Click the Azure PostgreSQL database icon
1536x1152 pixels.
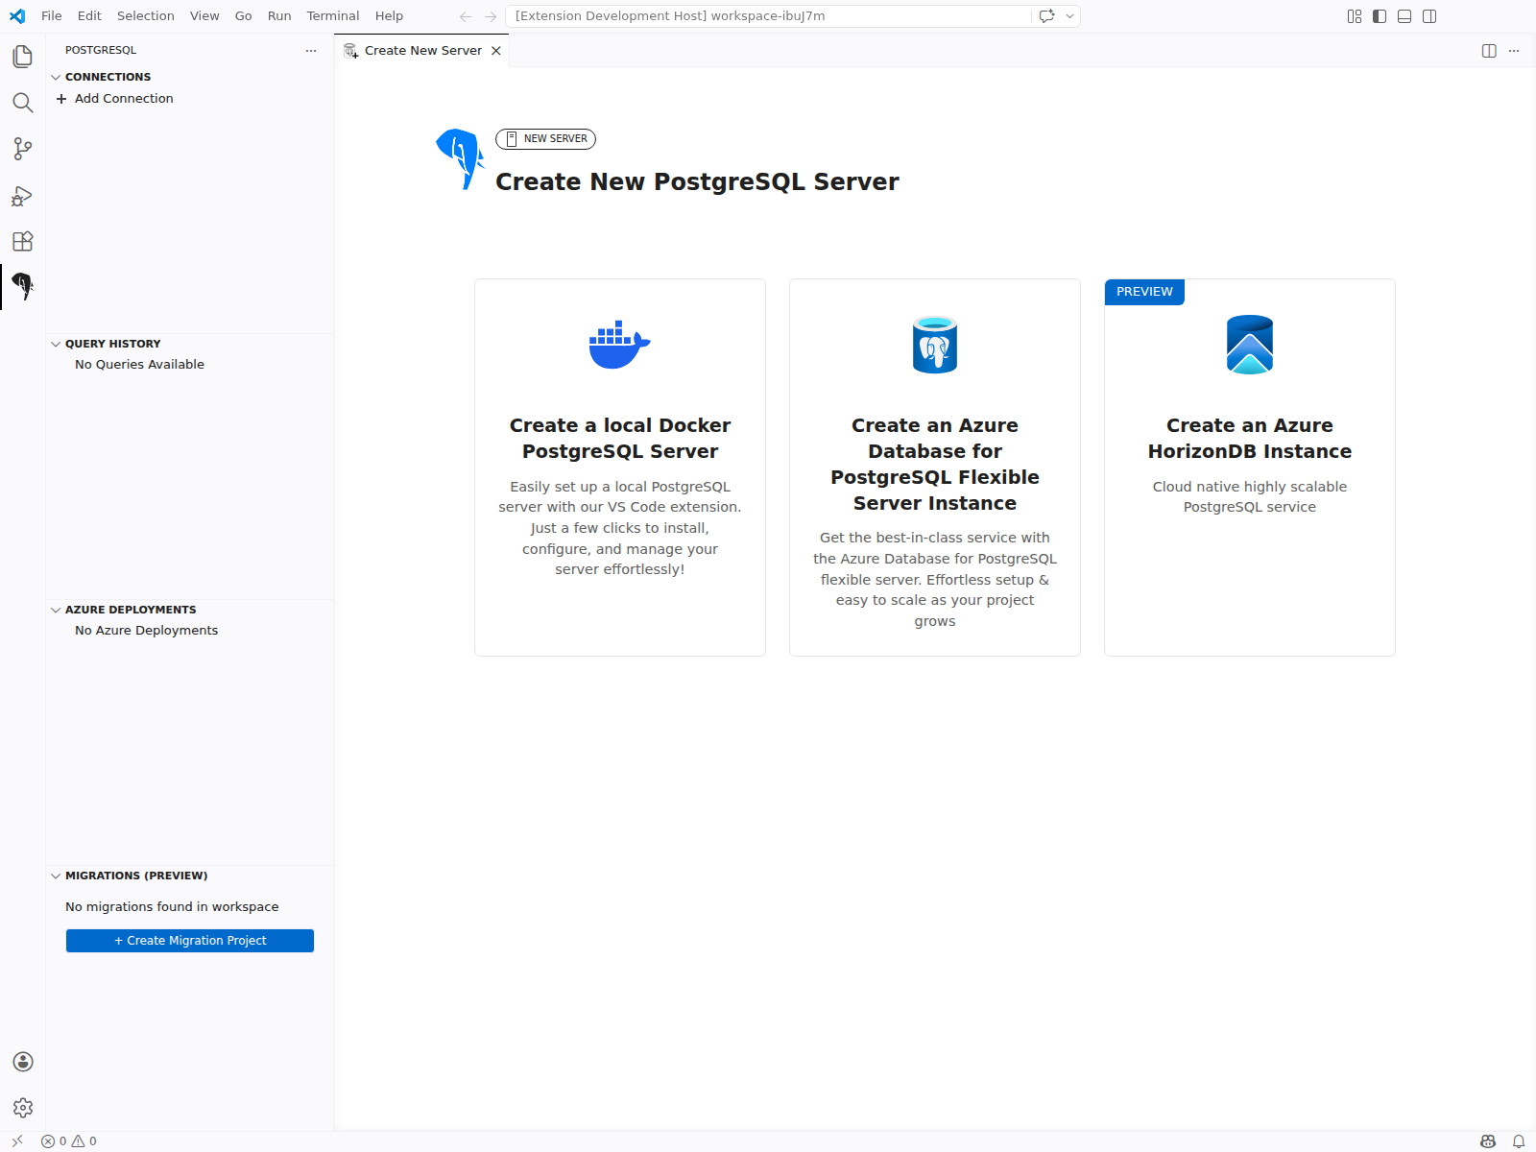[935, 345]
